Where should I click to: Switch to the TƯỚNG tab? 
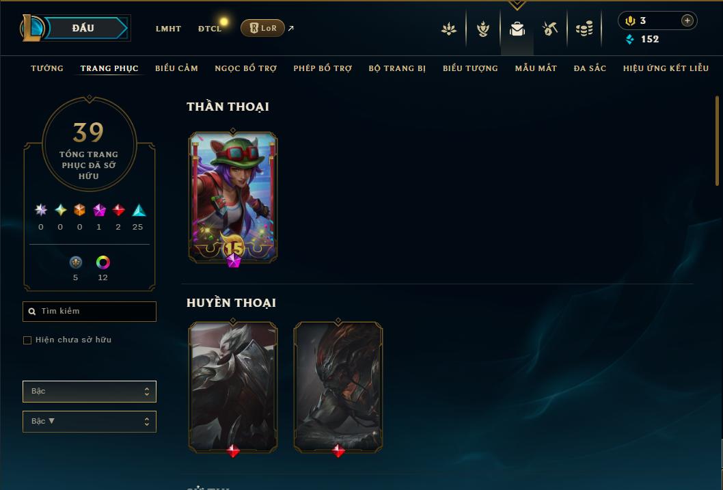click(47, 68)
